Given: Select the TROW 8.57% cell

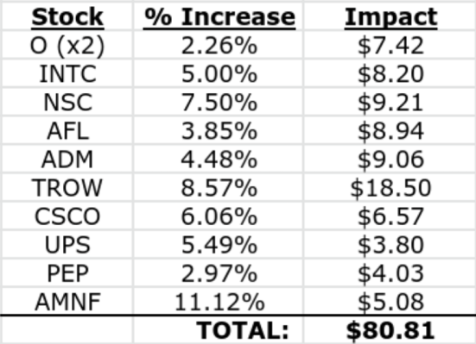Looking at the screenshot, I should (219, 188).
